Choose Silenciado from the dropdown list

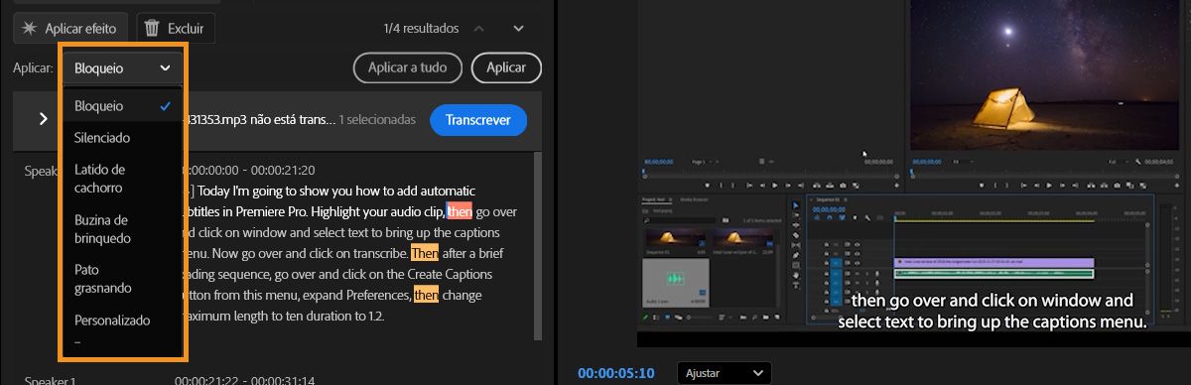[123, 137]
